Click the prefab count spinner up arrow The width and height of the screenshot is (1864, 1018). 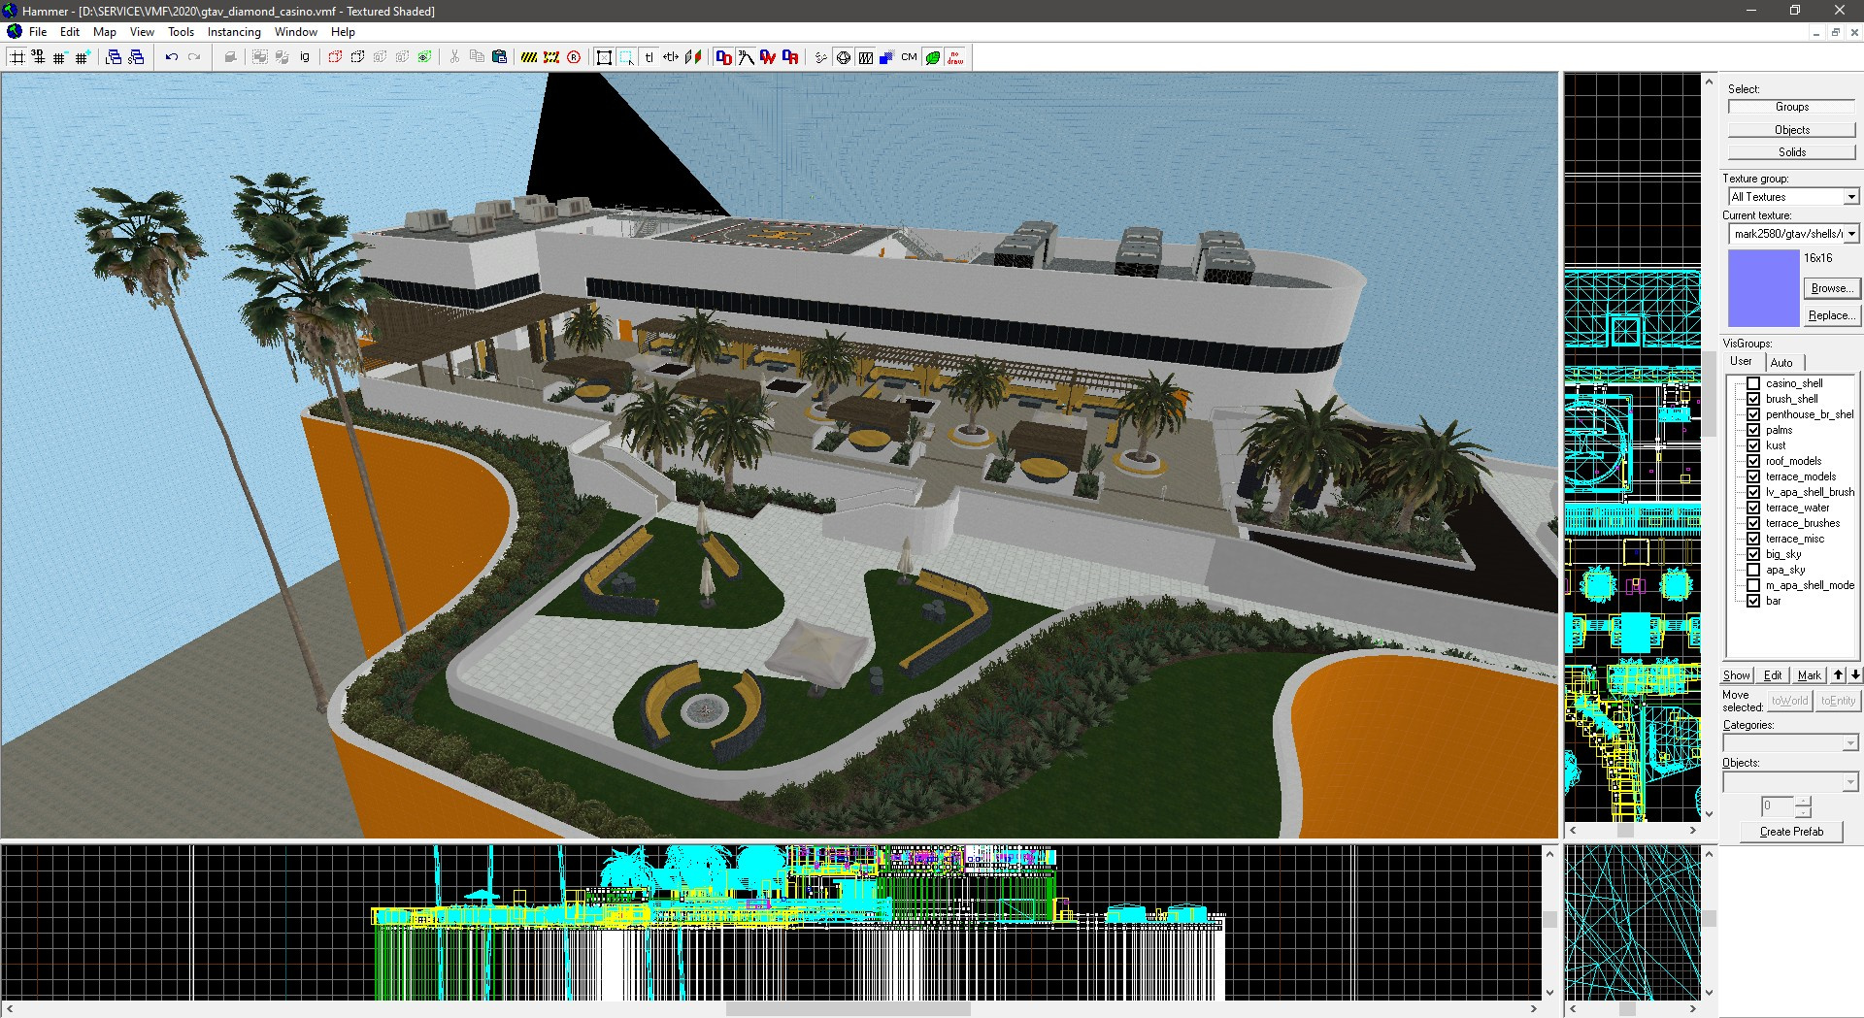pyautogui.click(x=1803, y=801)
